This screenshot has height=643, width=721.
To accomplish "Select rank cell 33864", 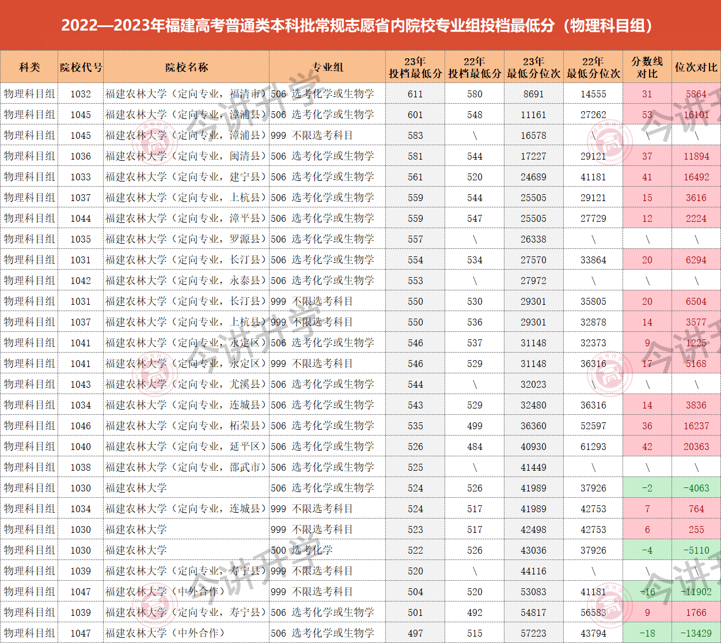I will coord(593,260).
